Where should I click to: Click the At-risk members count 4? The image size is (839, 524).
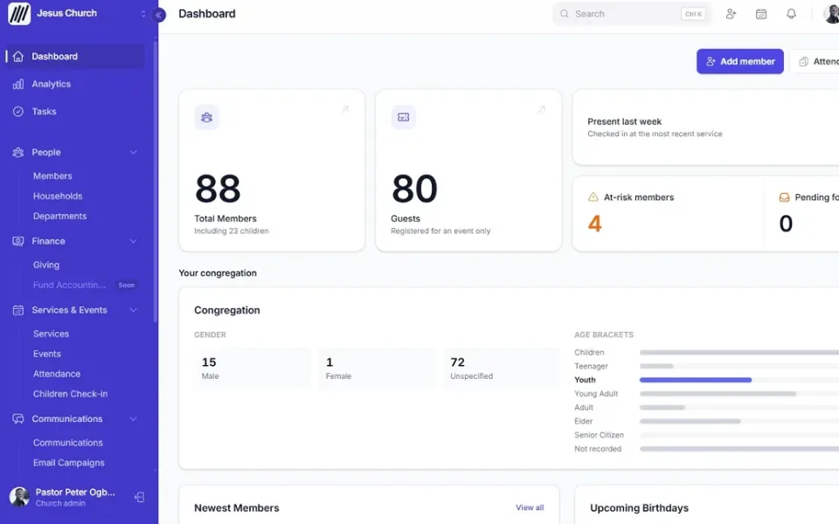(594, 224)
